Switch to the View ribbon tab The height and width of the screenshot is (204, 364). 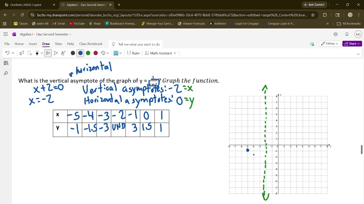point(58,44)
